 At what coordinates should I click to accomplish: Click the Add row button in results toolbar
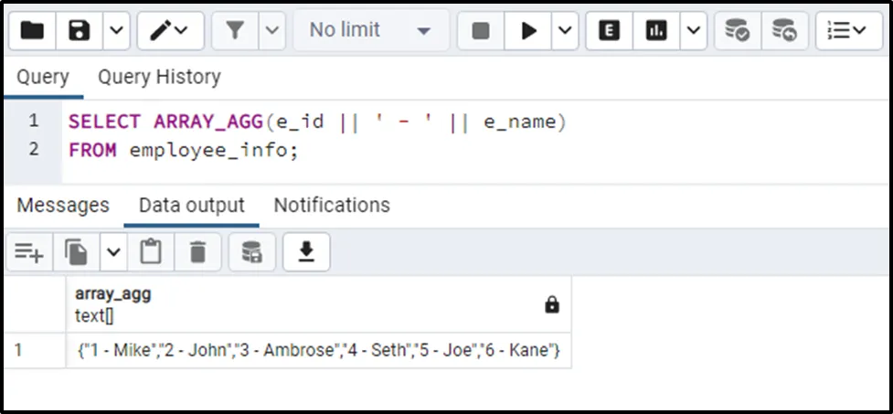(29, 252)
